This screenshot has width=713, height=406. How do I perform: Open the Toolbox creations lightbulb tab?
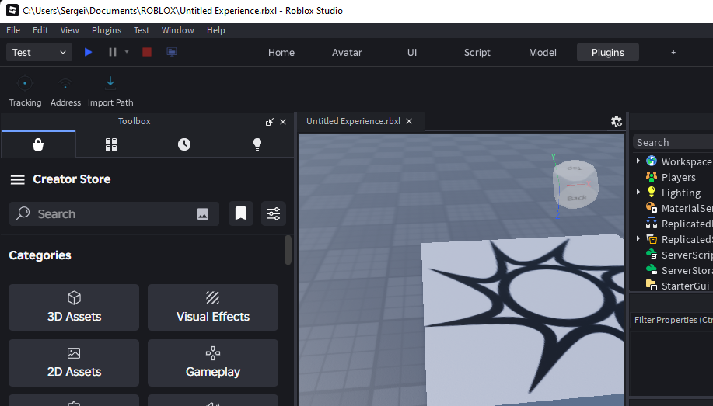(257, 144)
